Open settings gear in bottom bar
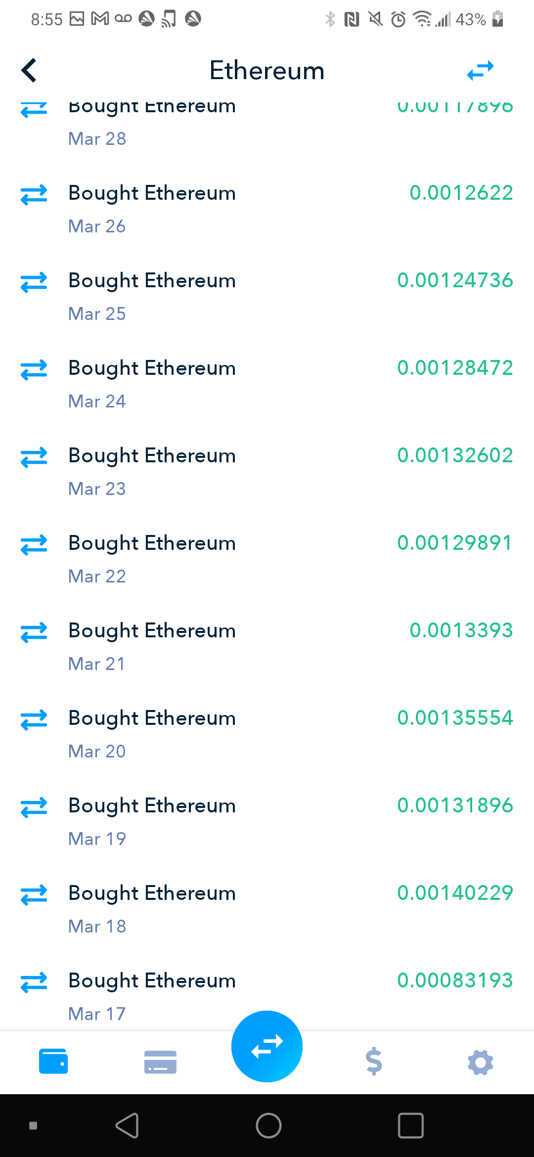The image size is (534, 1157). (x=481, y=1062)
